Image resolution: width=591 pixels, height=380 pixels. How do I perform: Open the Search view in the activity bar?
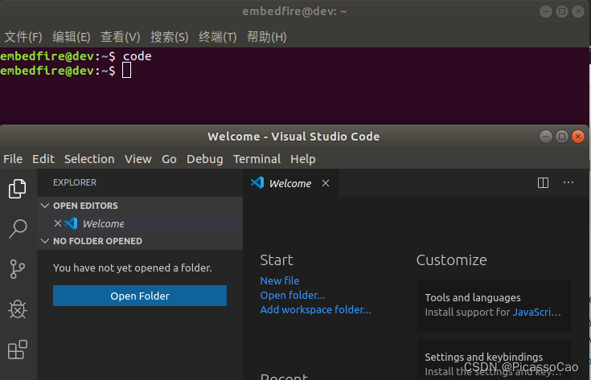pyautogui.click(x=18, y=229)
